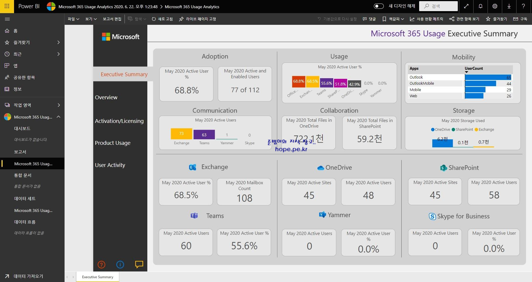Viewport: 532px width, 282px height.
Task: Click the Workspaces icon in sidebar
Action: [x=7, y=105]
